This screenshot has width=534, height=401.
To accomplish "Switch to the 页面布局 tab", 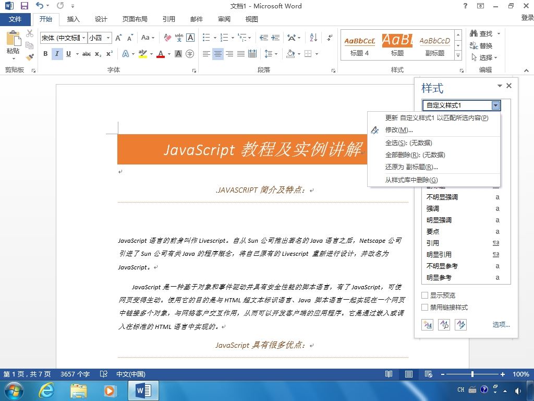I will (135, 19).
